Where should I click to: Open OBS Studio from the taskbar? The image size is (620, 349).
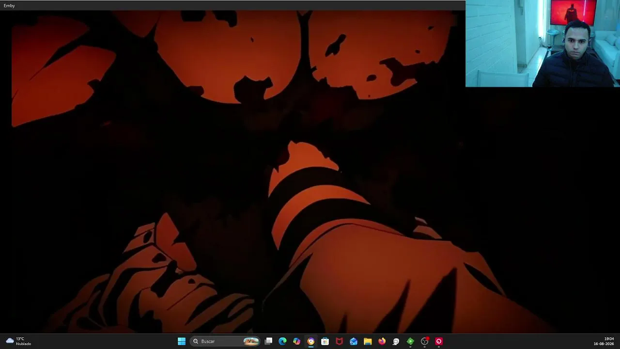point(425,341)
